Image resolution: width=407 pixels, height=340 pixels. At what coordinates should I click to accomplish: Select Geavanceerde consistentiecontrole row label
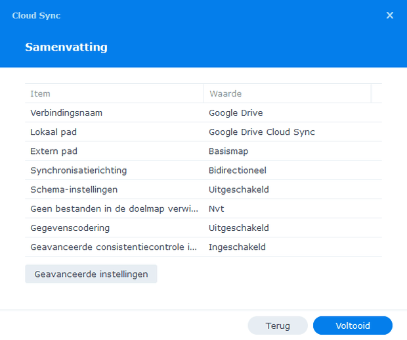click(114, 247)
